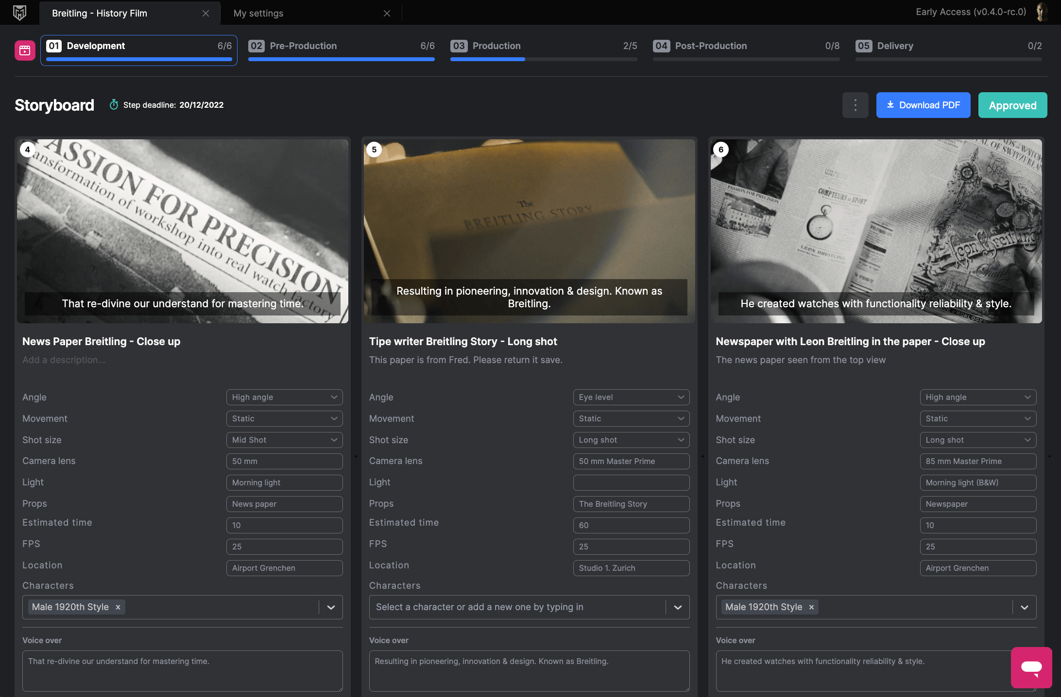Screen dimensions: 1061x697
Task: Edit the News paper props field
Action: coord(284,504)
